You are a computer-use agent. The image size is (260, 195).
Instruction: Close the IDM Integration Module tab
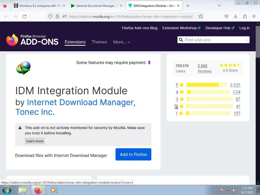tap(178, 6)
